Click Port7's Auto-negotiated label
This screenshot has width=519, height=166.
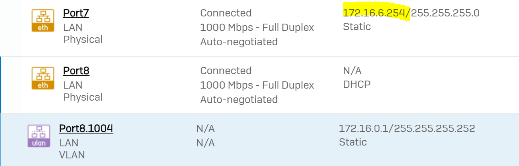click(x=239, y=42)
